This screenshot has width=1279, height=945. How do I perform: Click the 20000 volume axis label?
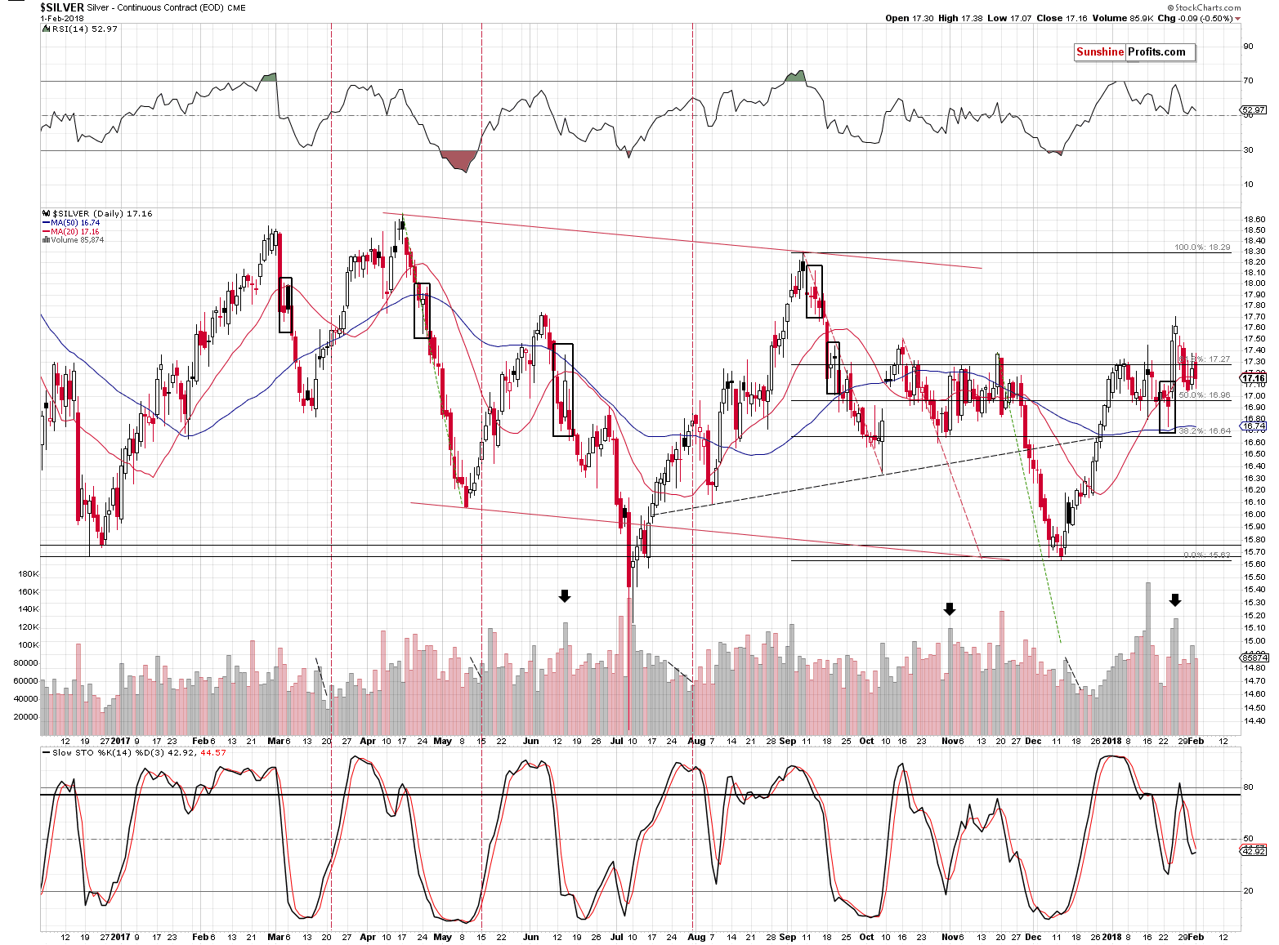(26, 716)
